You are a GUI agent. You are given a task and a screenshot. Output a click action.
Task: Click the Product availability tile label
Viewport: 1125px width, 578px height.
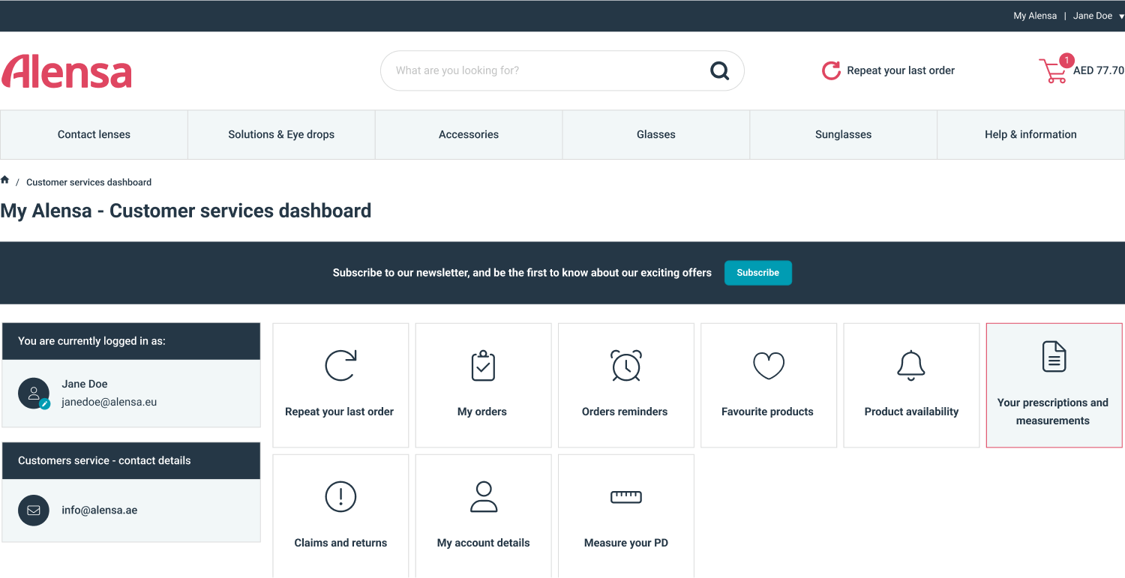(x=911, y=412)
